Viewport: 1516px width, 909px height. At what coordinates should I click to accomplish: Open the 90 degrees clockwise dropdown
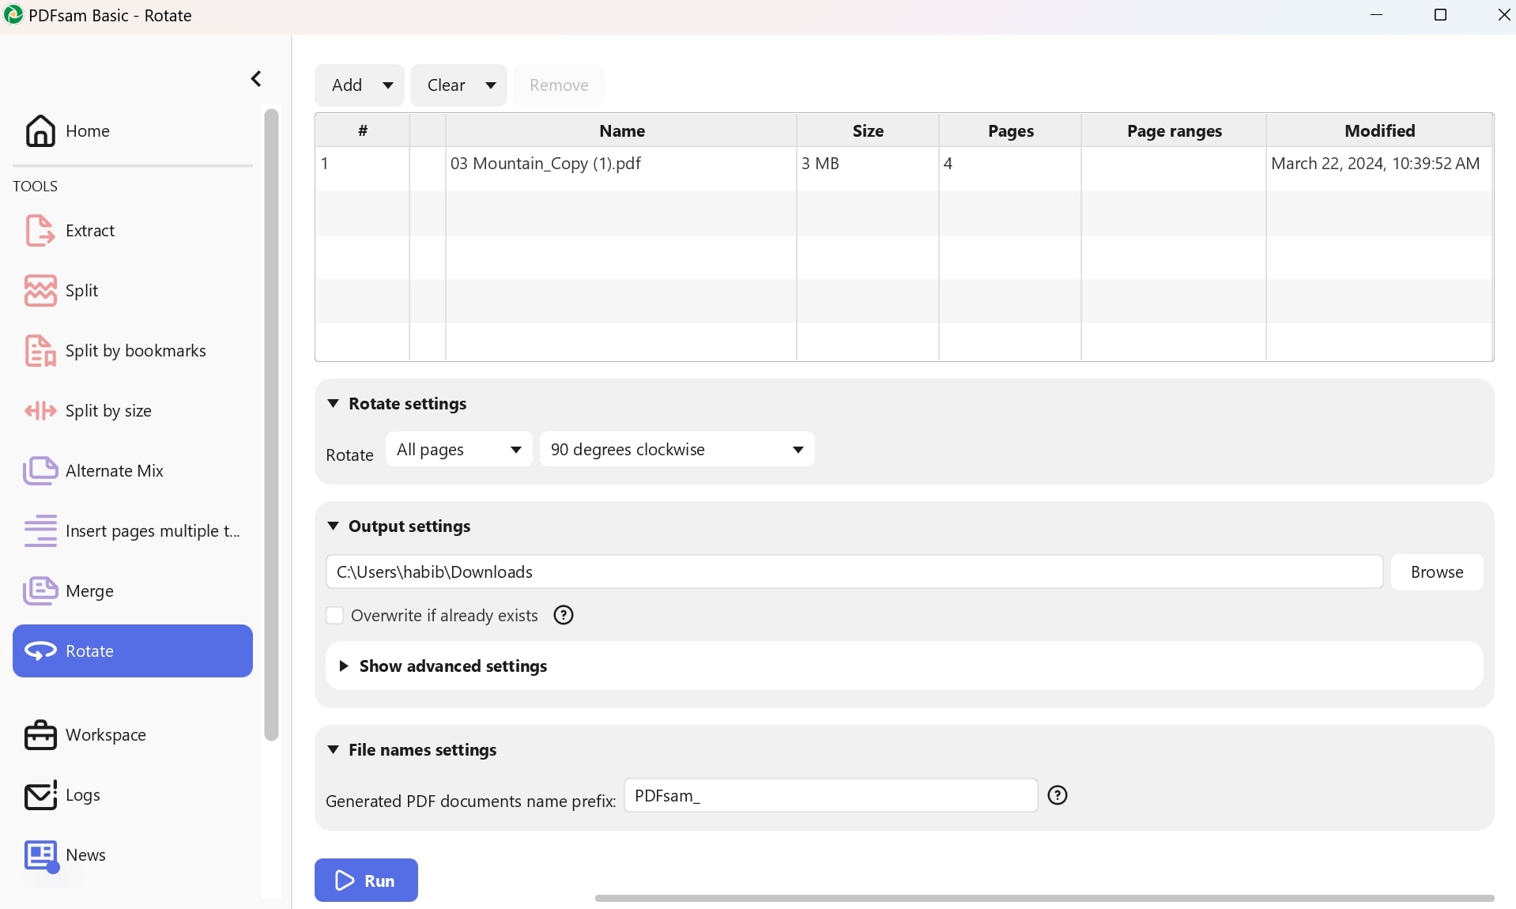point(677,450)
